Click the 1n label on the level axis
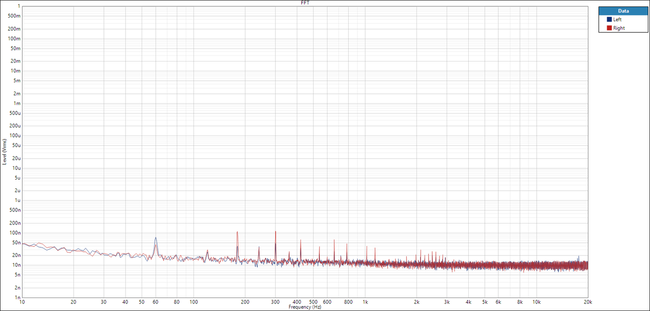The height and width of the screenshot is (311, 650). (x=18, y=298)
